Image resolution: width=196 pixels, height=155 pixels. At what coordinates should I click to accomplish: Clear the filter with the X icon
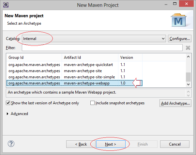pos(188,48)
